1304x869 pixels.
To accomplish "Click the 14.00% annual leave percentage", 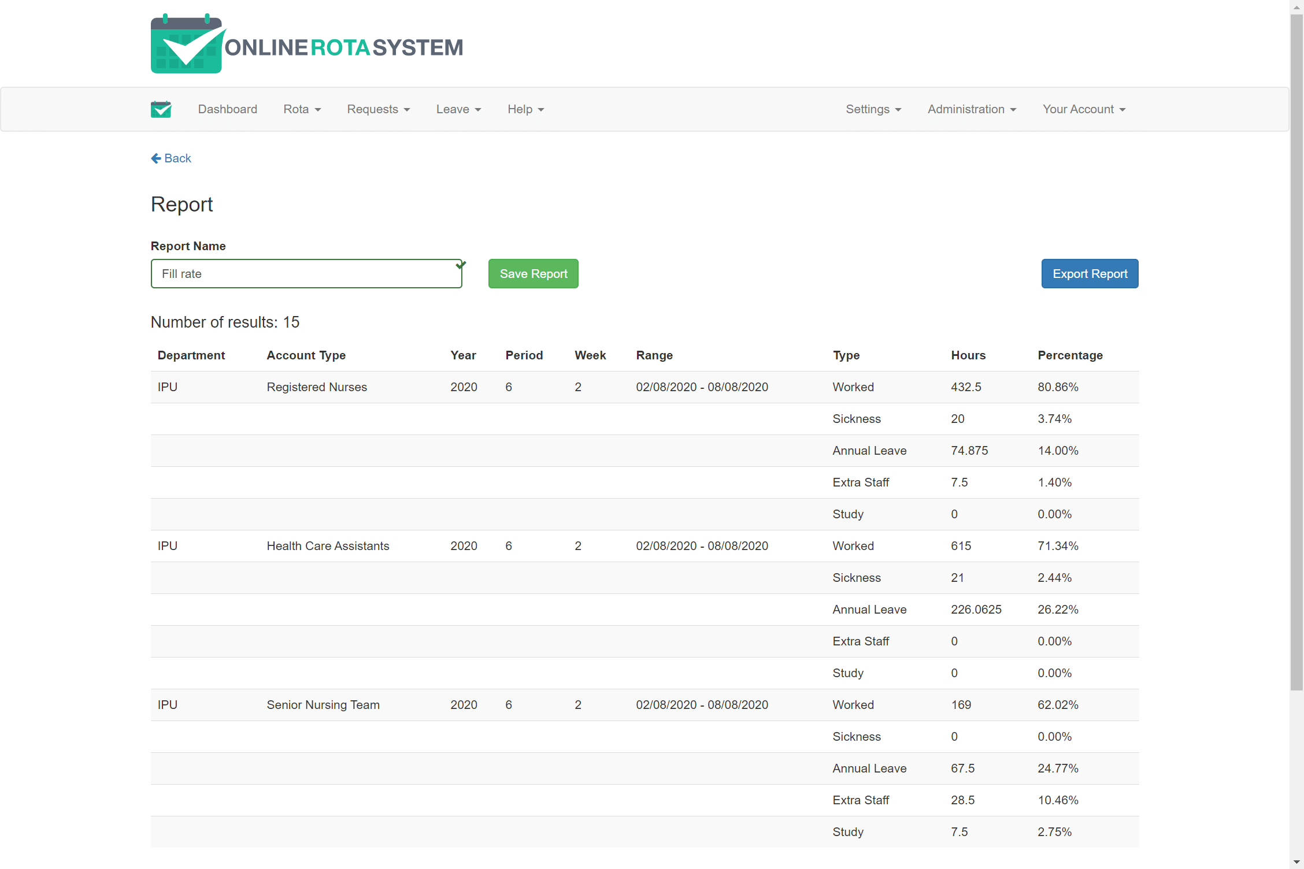I will pyautogui.click(x=1058, y=451).
